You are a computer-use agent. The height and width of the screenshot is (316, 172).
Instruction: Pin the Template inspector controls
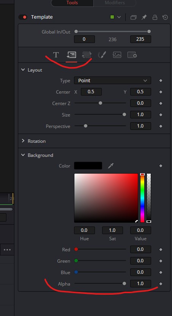[144, 18]
